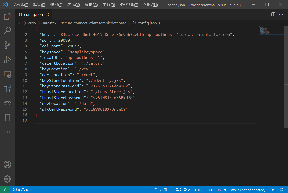Show errors and warnings count panel
This screenshot has height=193, width=288.
coord(20,190)
